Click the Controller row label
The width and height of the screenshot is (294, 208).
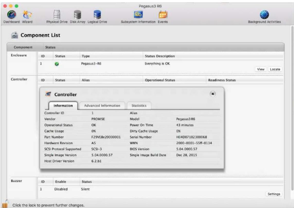(x=19, y=79)
